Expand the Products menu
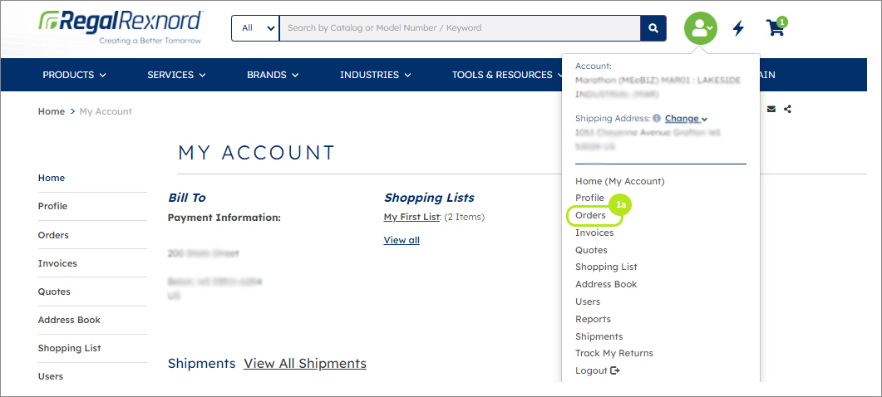This screenshot has width=882, height=397. (74, 75)
